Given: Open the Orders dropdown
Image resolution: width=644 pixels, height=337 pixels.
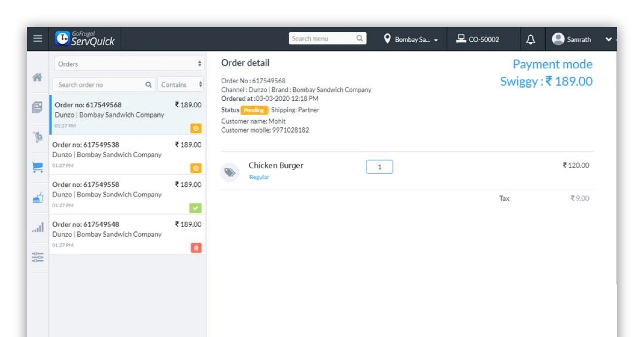Looking at the screenshot, I should click(129, 64).
